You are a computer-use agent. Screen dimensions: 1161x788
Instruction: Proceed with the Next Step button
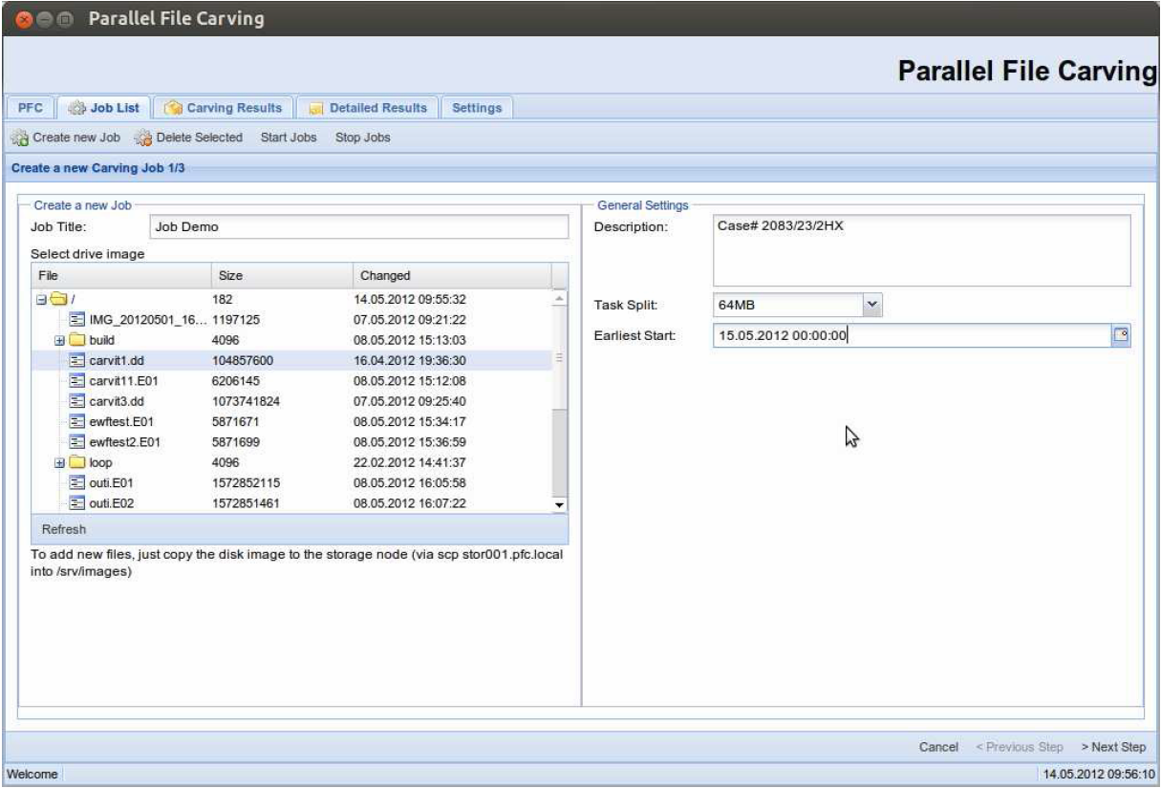pos(1113,746)
